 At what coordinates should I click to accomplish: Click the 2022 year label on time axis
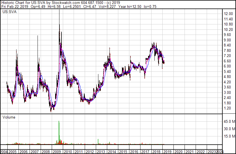pyautogui.click(x=201, y=152)
